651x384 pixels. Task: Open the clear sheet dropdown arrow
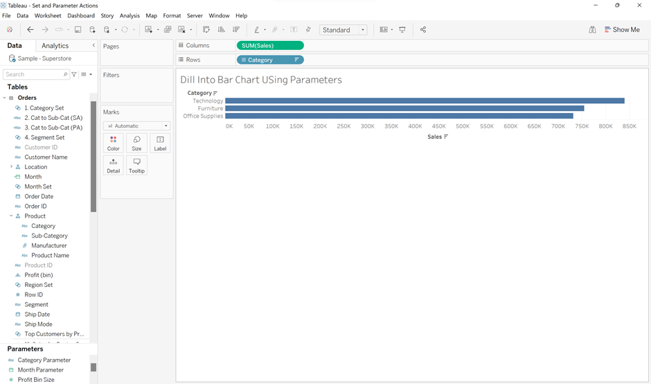(190, 30)
